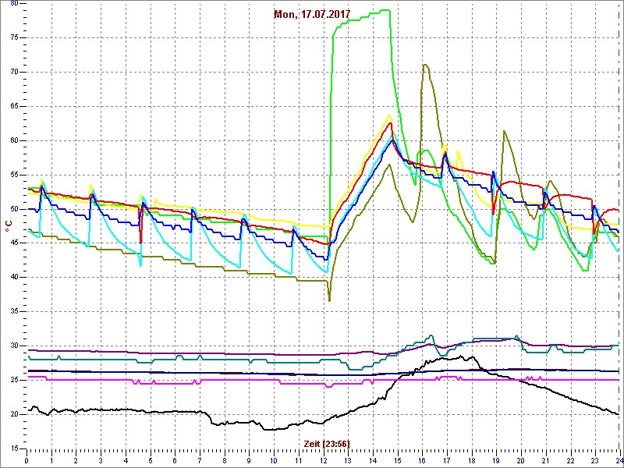Click the 80 label on temperature axis
This screenshot has width=624, height=468.
[14, 4]
